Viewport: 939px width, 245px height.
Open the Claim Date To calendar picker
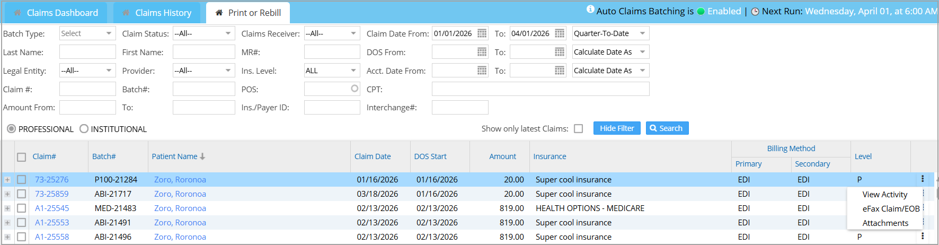560,33
